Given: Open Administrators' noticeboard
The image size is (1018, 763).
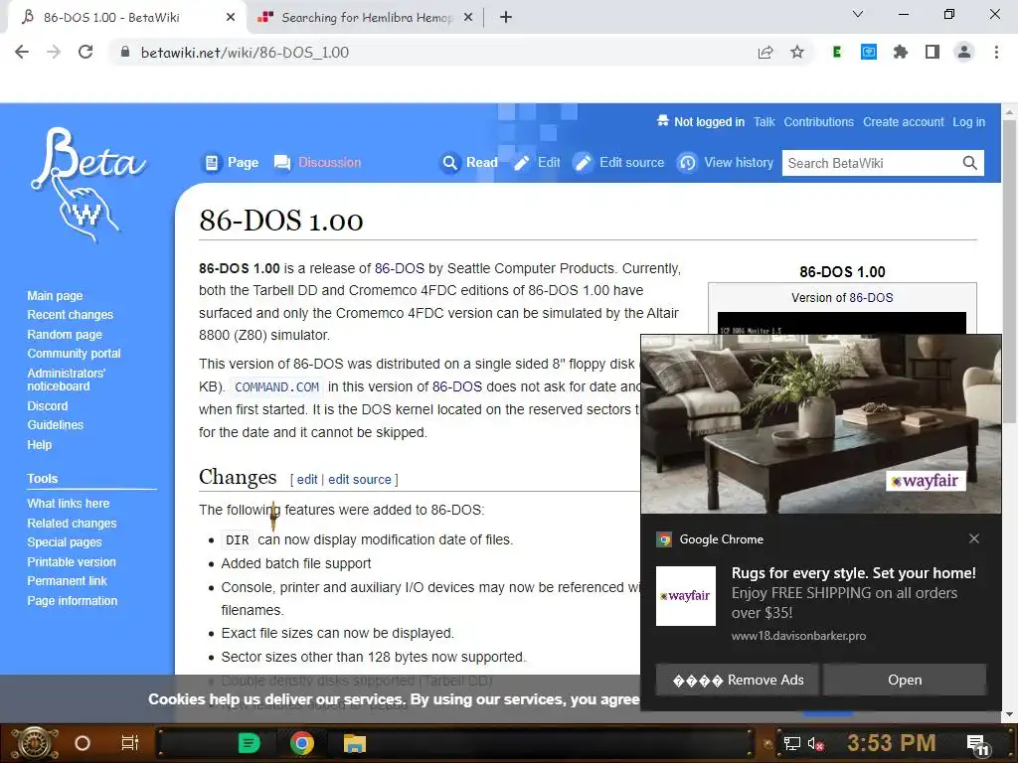Looking at the screenshot, I should point(67,380).
